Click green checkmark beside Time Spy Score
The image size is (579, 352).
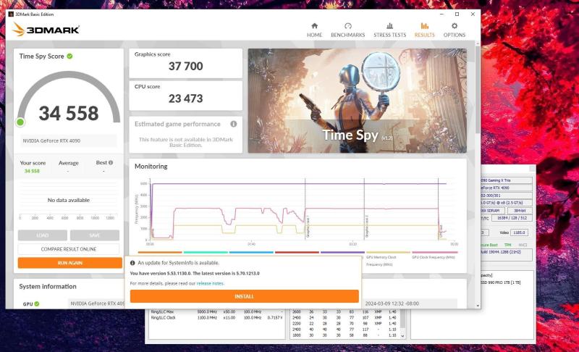(69, 56)
